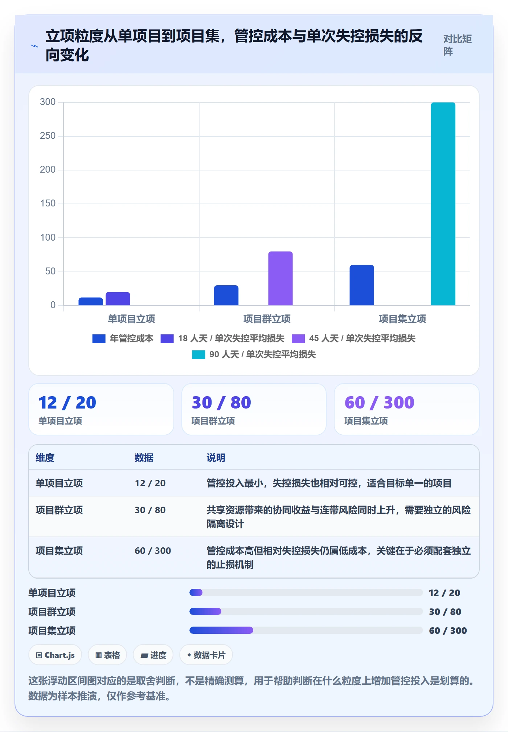Click the footnote text about 浮动区间图

click(252, 688)
